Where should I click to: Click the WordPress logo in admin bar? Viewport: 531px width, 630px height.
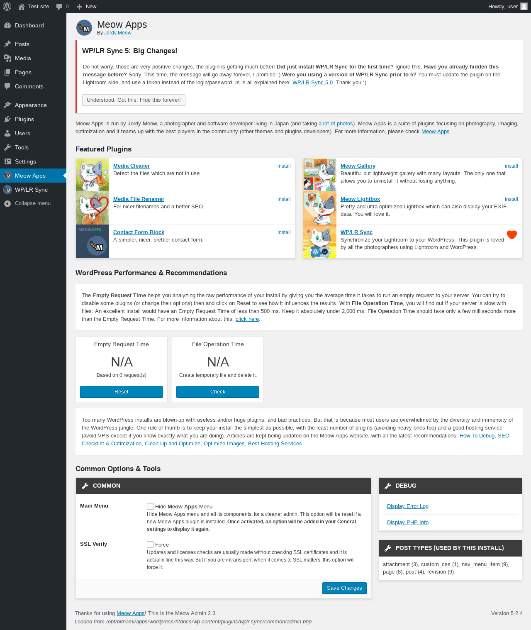point(7,7)
